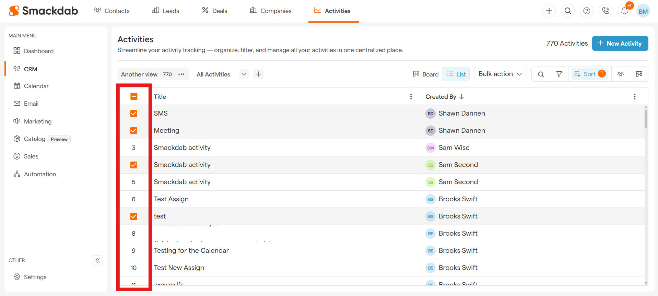Collapse the sidebar with double-chevron icon
The height and width of the screenshot is (296, 658).
[x=98, y=260]
